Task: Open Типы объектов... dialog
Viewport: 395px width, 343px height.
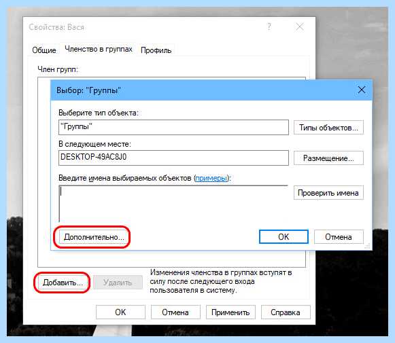Action: tap(328, 128)
